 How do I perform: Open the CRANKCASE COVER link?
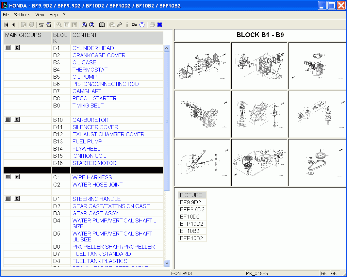tap(99, 55)
